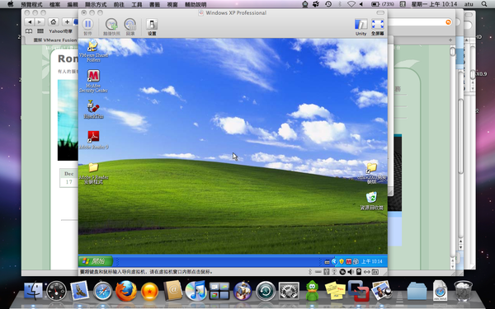Click the McAfee tray icon in XP
The height and width of the screenshot is (309, 495).
point(348,261)
